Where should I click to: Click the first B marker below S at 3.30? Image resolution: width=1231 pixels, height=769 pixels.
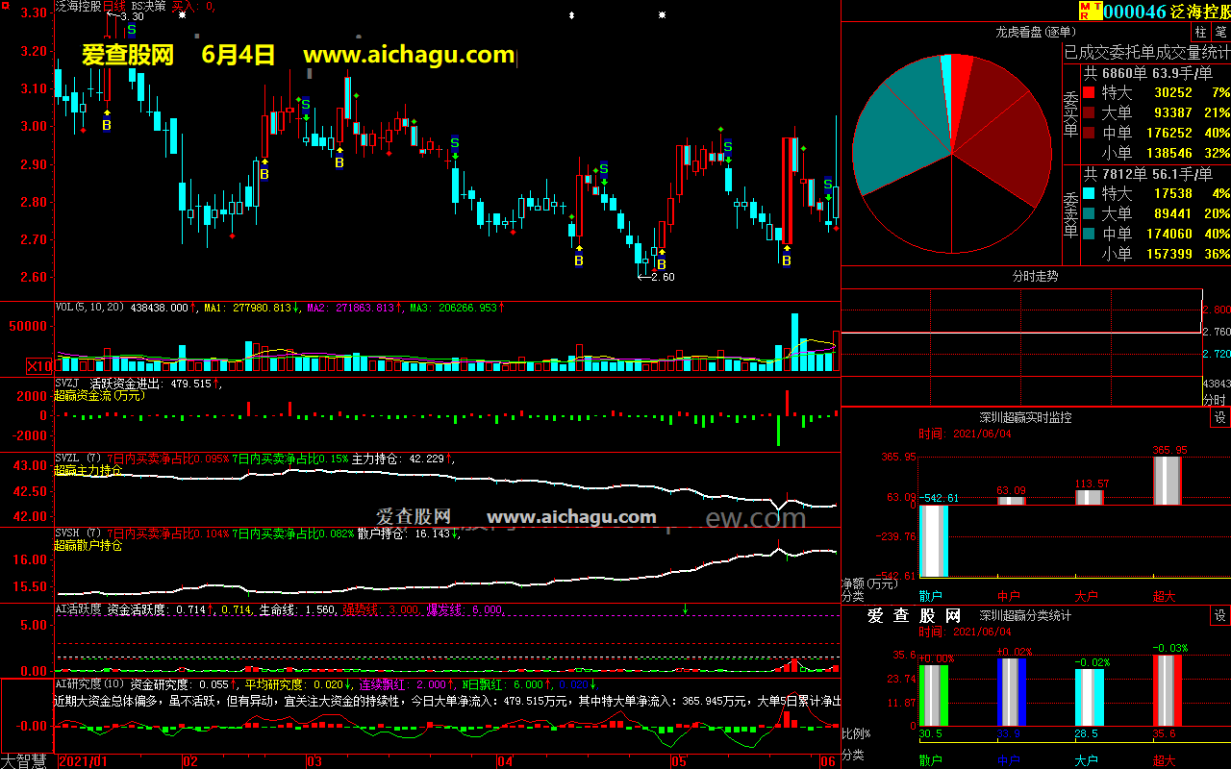coord(107,125)
